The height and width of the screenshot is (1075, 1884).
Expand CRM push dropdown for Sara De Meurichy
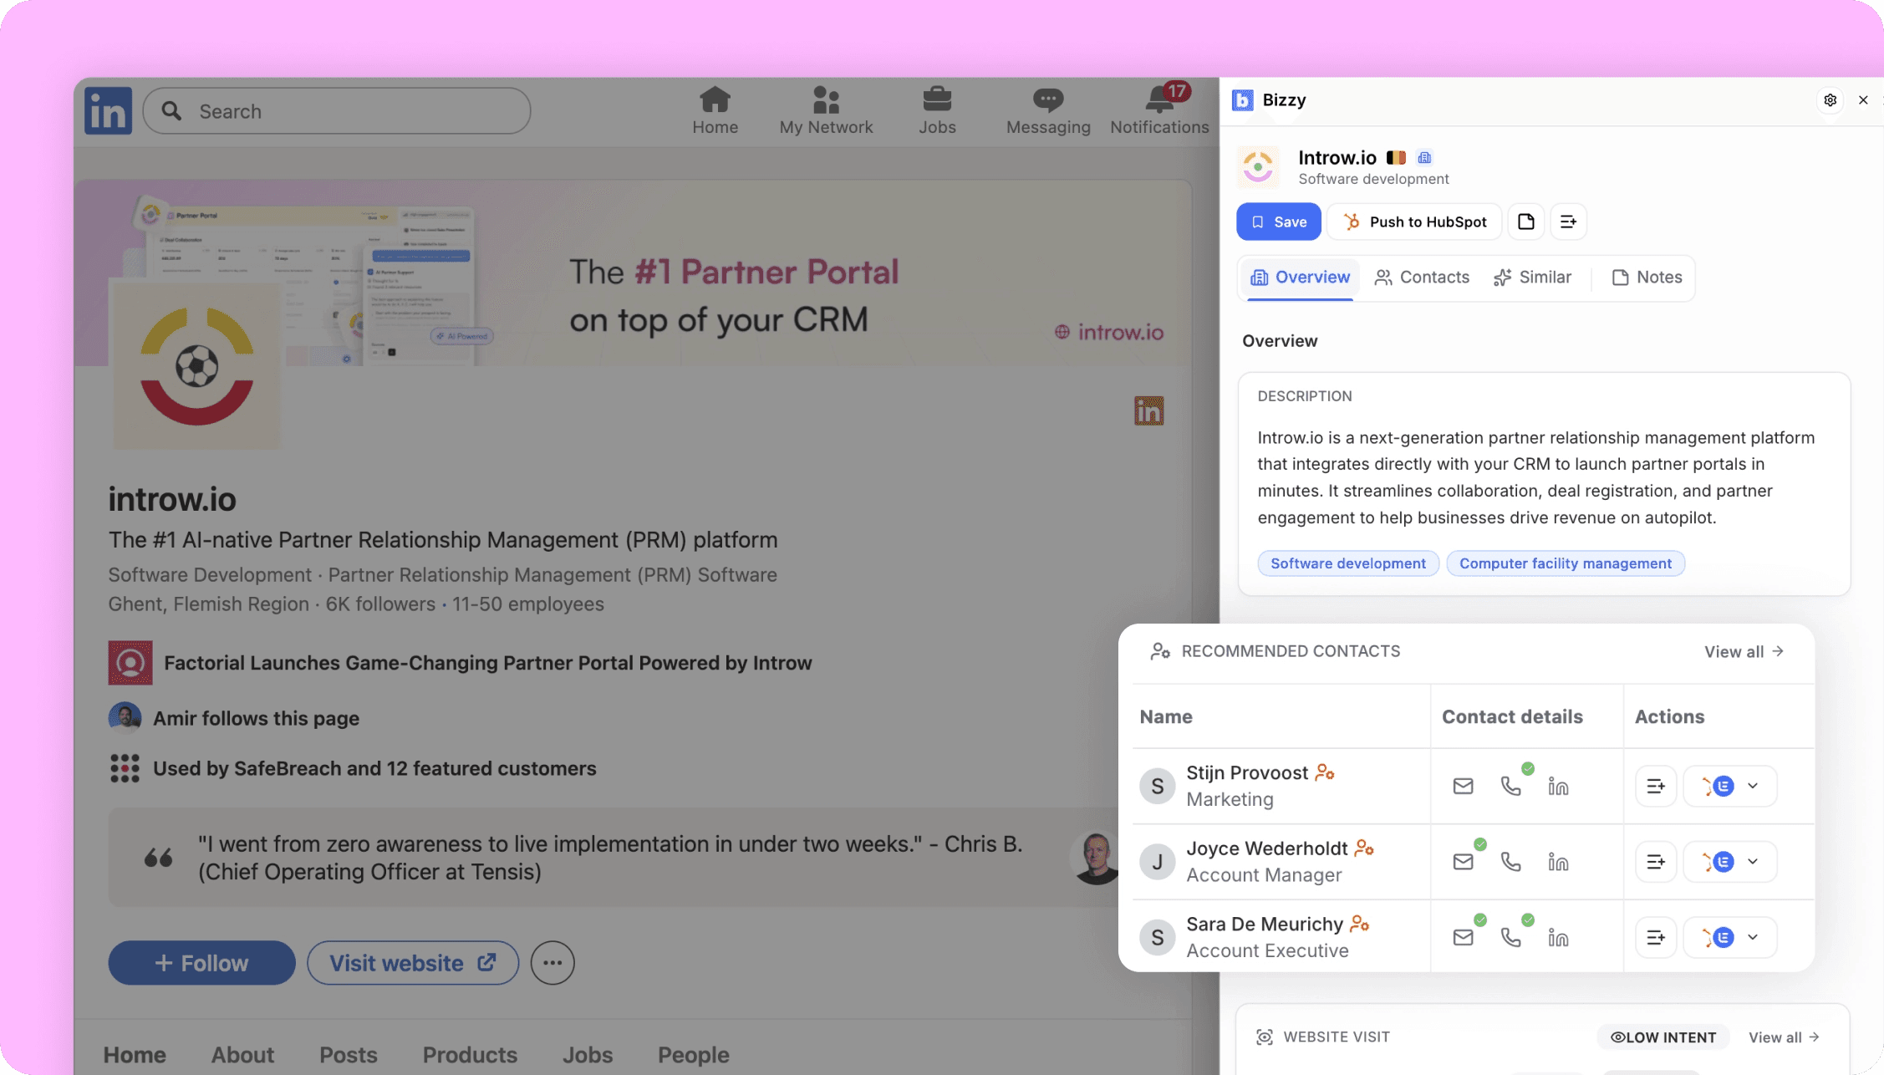click(1753, 937)
